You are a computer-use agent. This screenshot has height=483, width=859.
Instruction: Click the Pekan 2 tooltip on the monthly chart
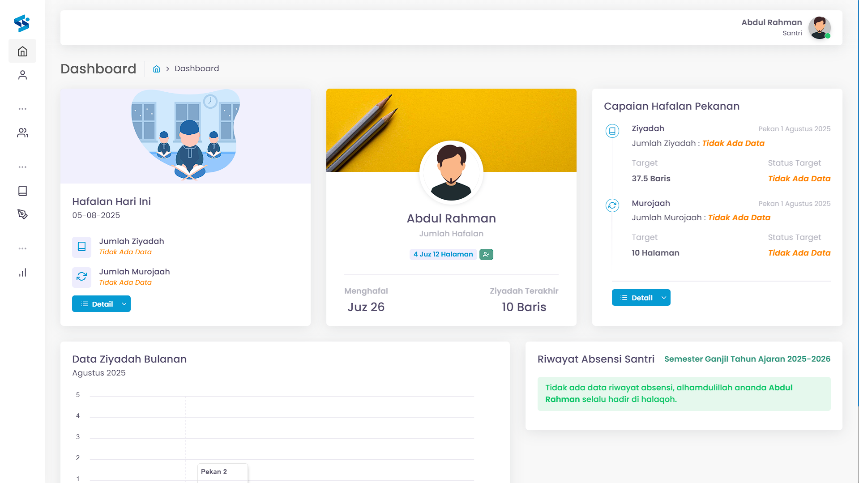214,471
